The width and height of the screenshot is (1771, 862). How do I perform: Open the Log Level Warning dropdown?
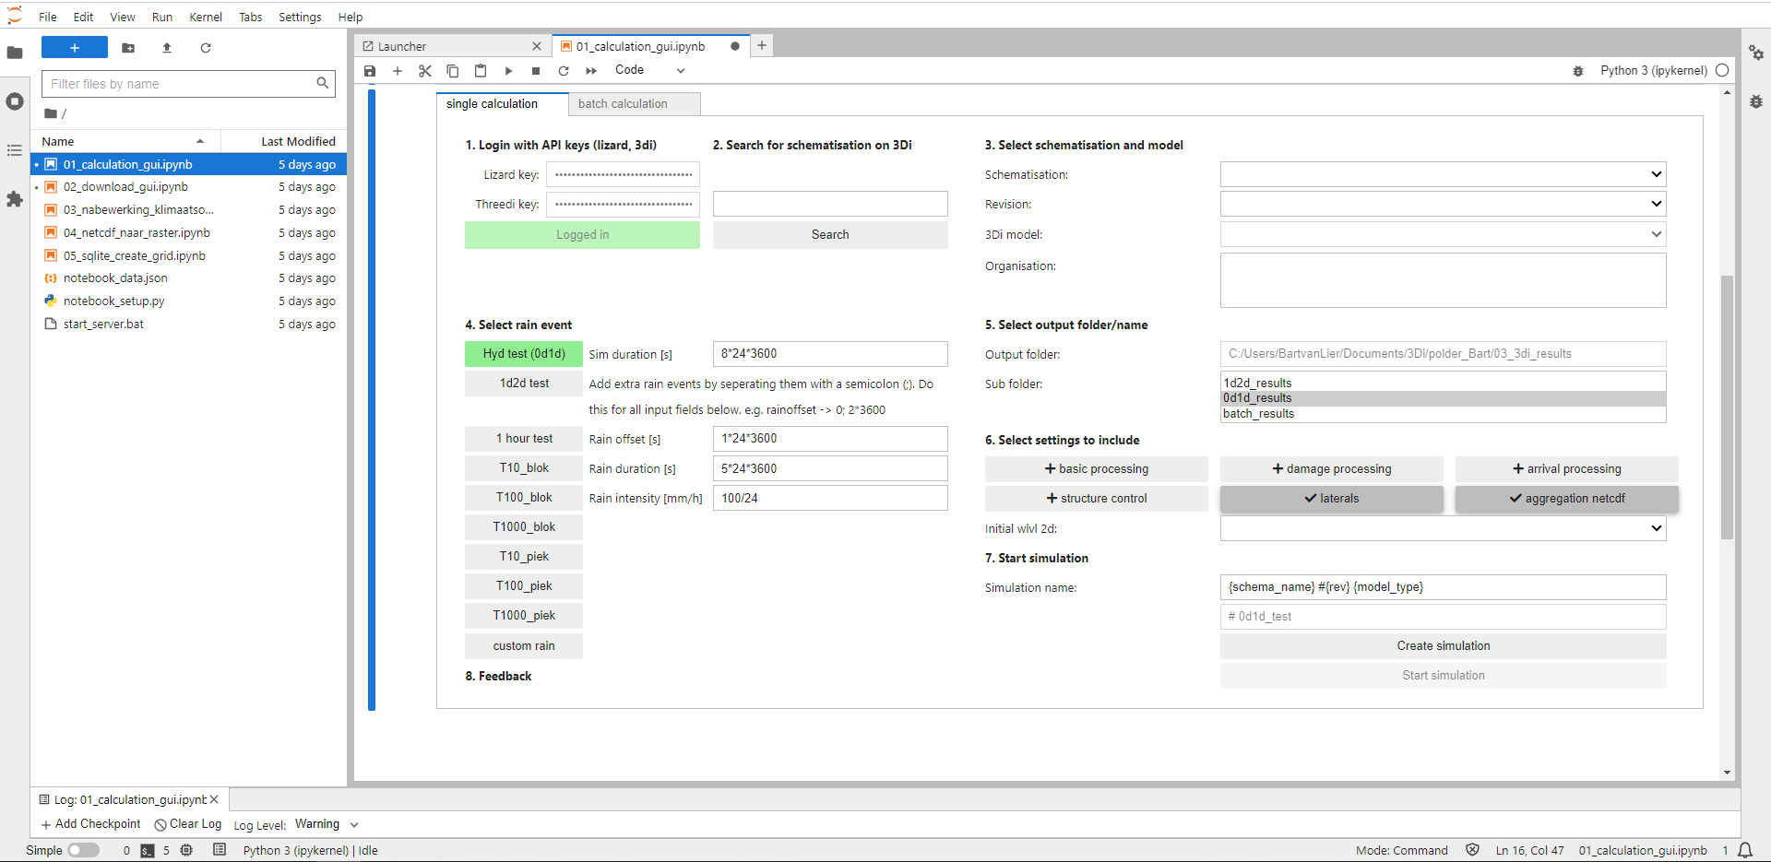tap(327, 824)
